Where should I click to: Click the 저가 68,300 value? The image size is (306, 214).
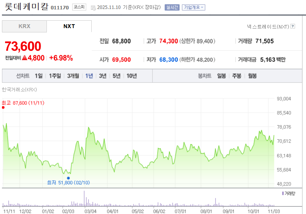coord(169,59)
